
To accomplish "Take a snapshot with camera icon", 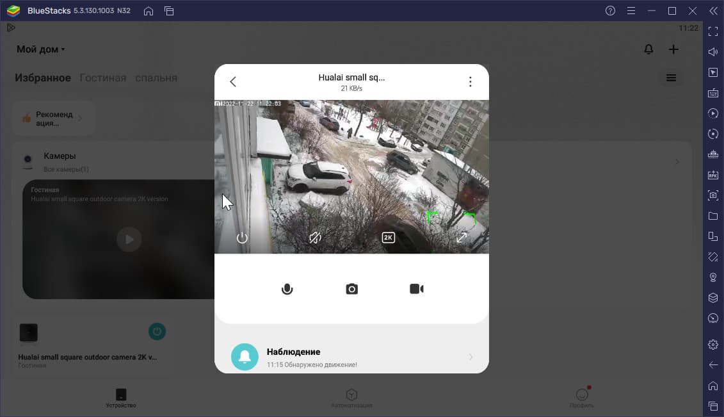I will 352,289.
